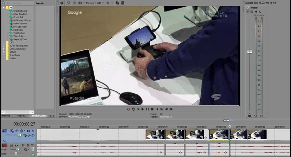Click the Master bus fader handle
Image resolution: width=291 pixels, height=157 pixels.
(x=250, y=52)
